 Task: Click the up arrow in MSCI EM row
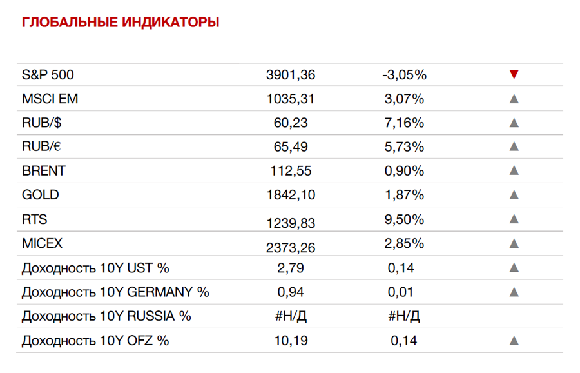(514, 99)
